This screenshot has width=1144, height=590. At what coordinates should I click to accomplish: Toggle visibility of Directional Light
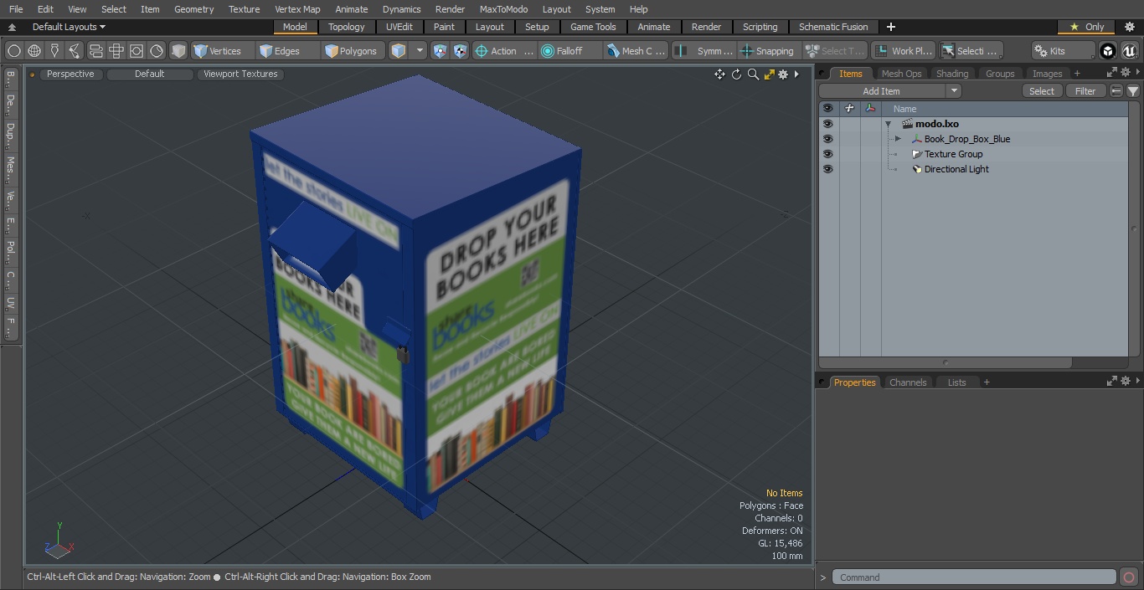pyautogui.click(x=827, y=169)
